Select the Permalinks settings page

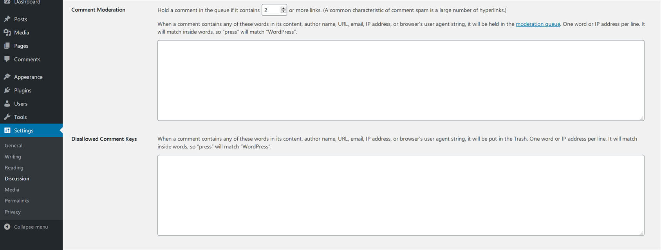click(x=16, y=200)
